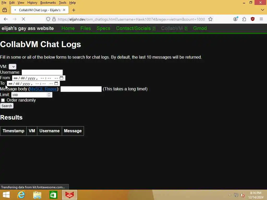Stop page loading with X button
Viewport: 267px width, 200px height.
pyautogui.click(x=23, y=19)
